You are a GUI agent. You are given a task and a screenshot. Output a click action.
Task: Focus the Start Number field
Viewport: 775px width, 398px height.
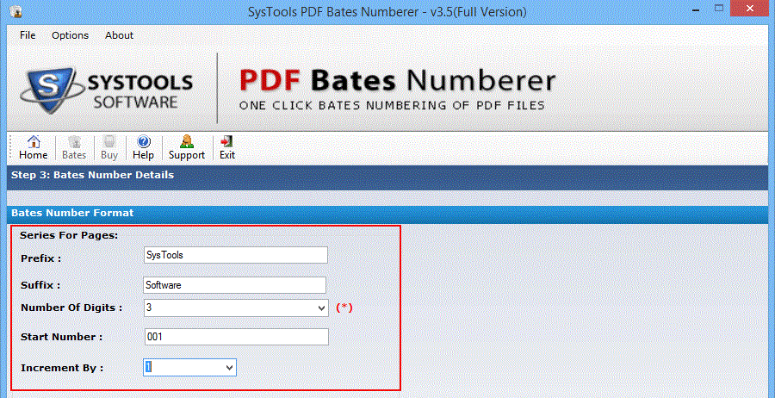pyautogui.click(x=236, y=337)
